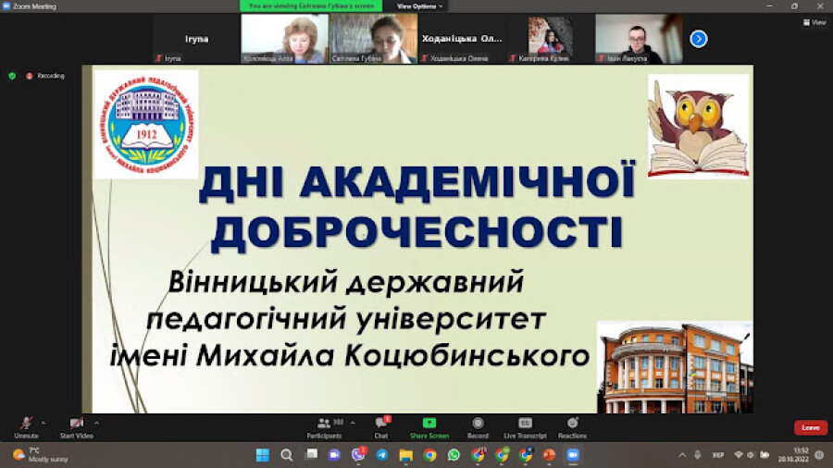The image size is (833, 468).
Task: Click the Вінницький державний text line
Action: coord(346,281)
